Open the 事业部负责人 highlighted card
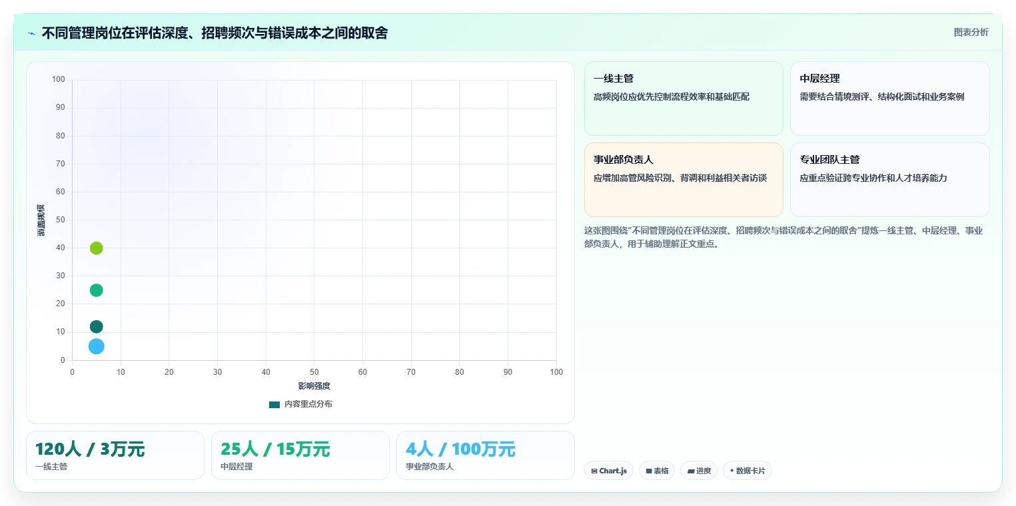This screenshot has width=1016, height=506. (684, 180)
